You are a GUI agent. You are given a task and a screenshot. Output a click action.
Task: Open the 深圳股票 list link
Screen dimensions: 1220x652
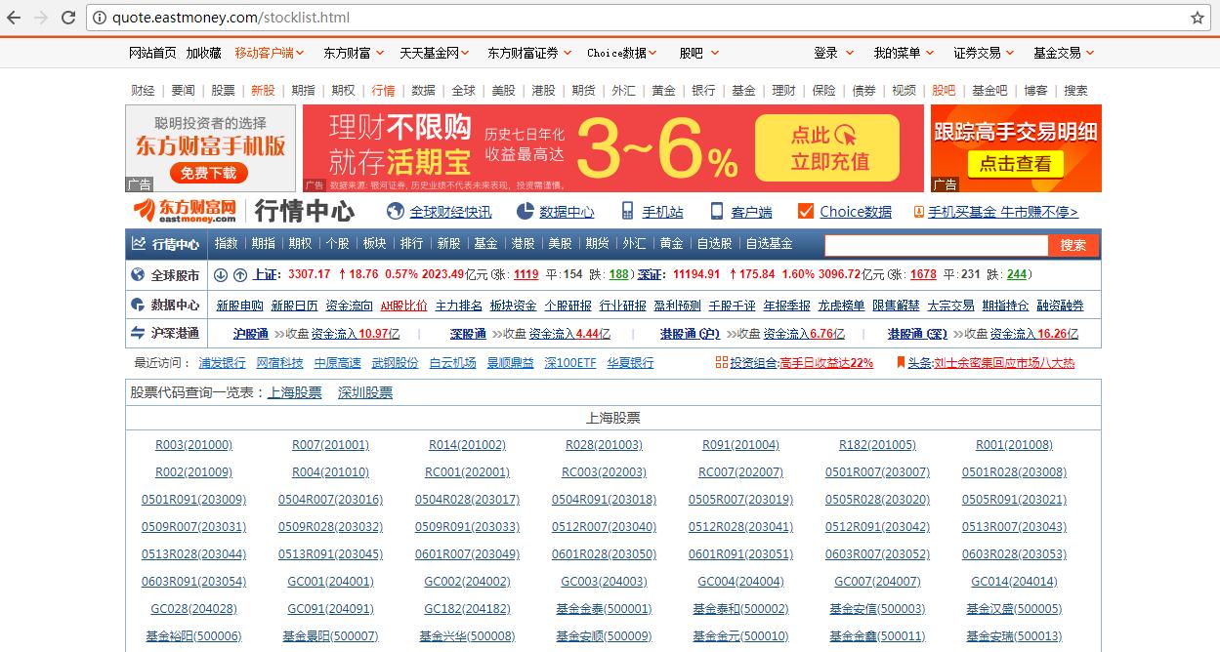(x=366, y=393)
